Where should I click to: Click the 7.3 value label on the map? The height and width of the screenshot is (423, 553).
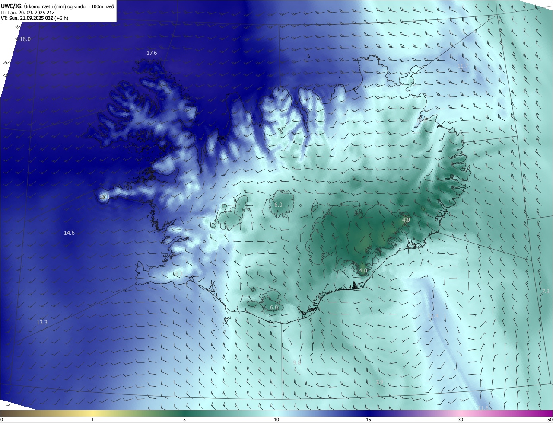pos(545,292)
